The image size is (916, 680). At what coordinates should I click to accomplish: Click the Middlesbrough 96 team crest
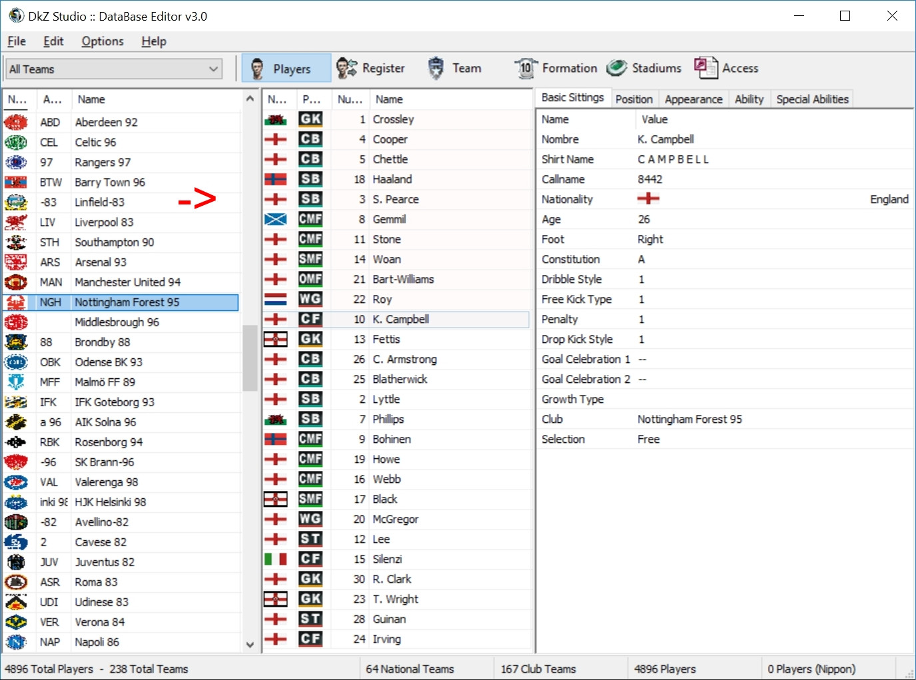[16, 322]
